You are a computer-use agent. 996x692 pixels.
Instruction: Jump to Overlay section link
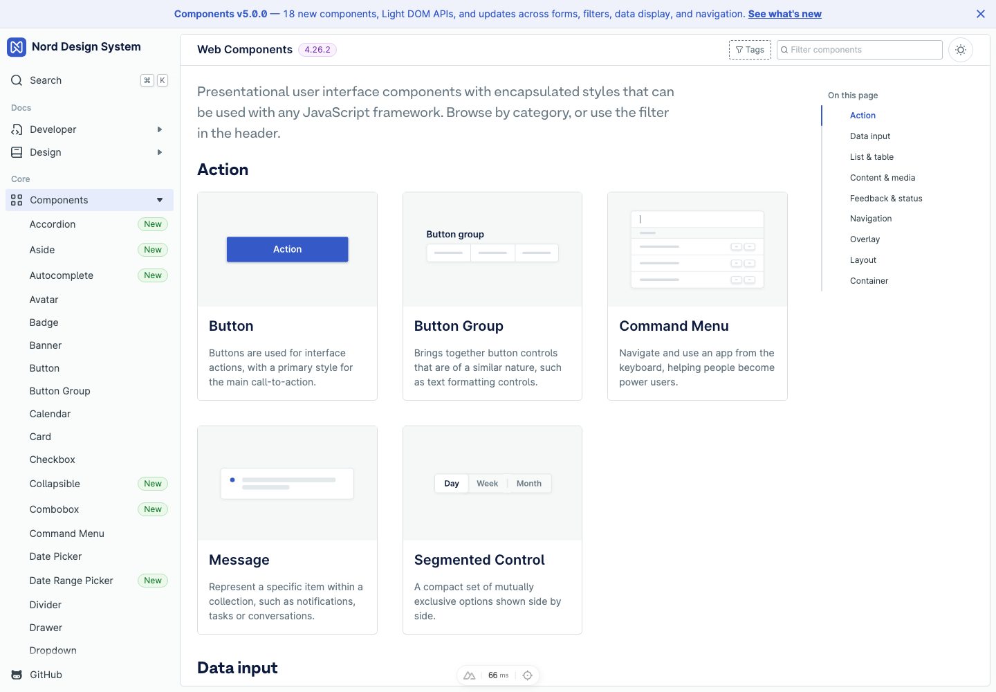tap(865, 239)
